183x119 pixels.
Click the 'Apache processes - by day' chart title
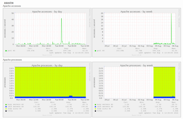click(47, 65)
